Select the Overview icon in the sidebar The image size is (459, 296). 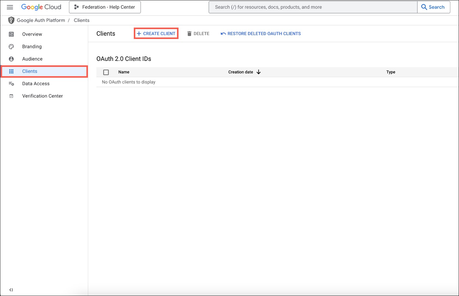pos(11,34)
